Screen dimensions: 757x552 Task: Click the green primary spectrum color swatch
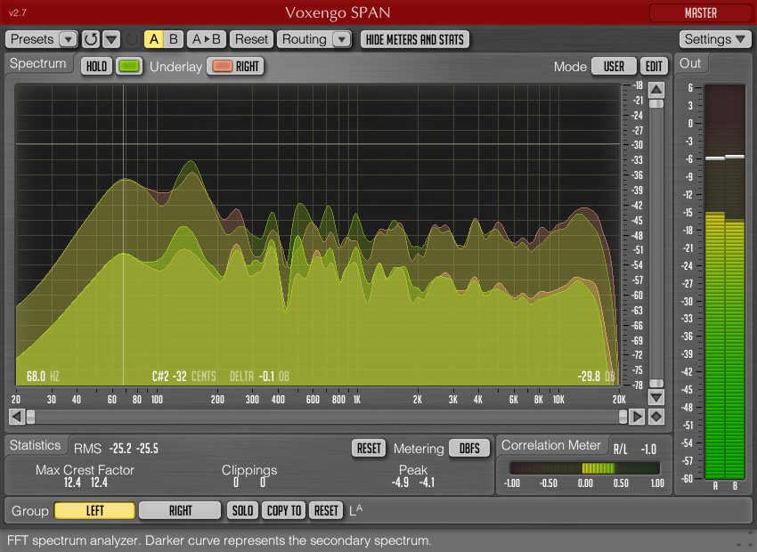[x=129, y=66]
